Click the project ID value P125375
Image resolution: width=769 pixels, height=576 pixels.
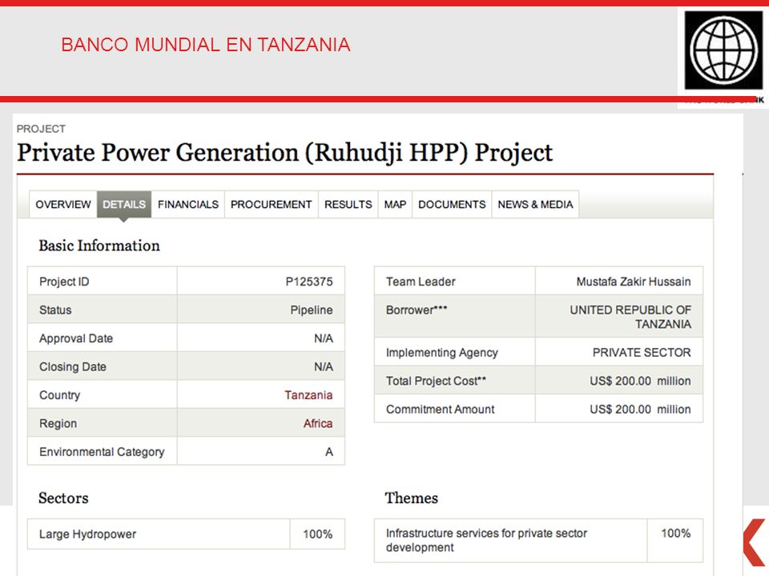[309, 282]
